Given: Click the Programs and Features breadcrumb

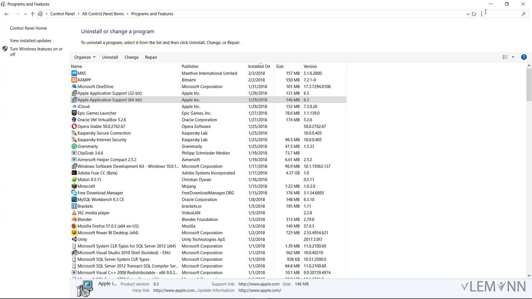Looking at the screenshot, I should coord(152,14).
